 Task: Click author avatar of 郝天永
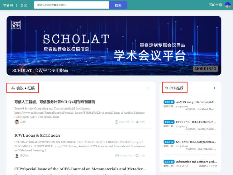tap(17, 156)
